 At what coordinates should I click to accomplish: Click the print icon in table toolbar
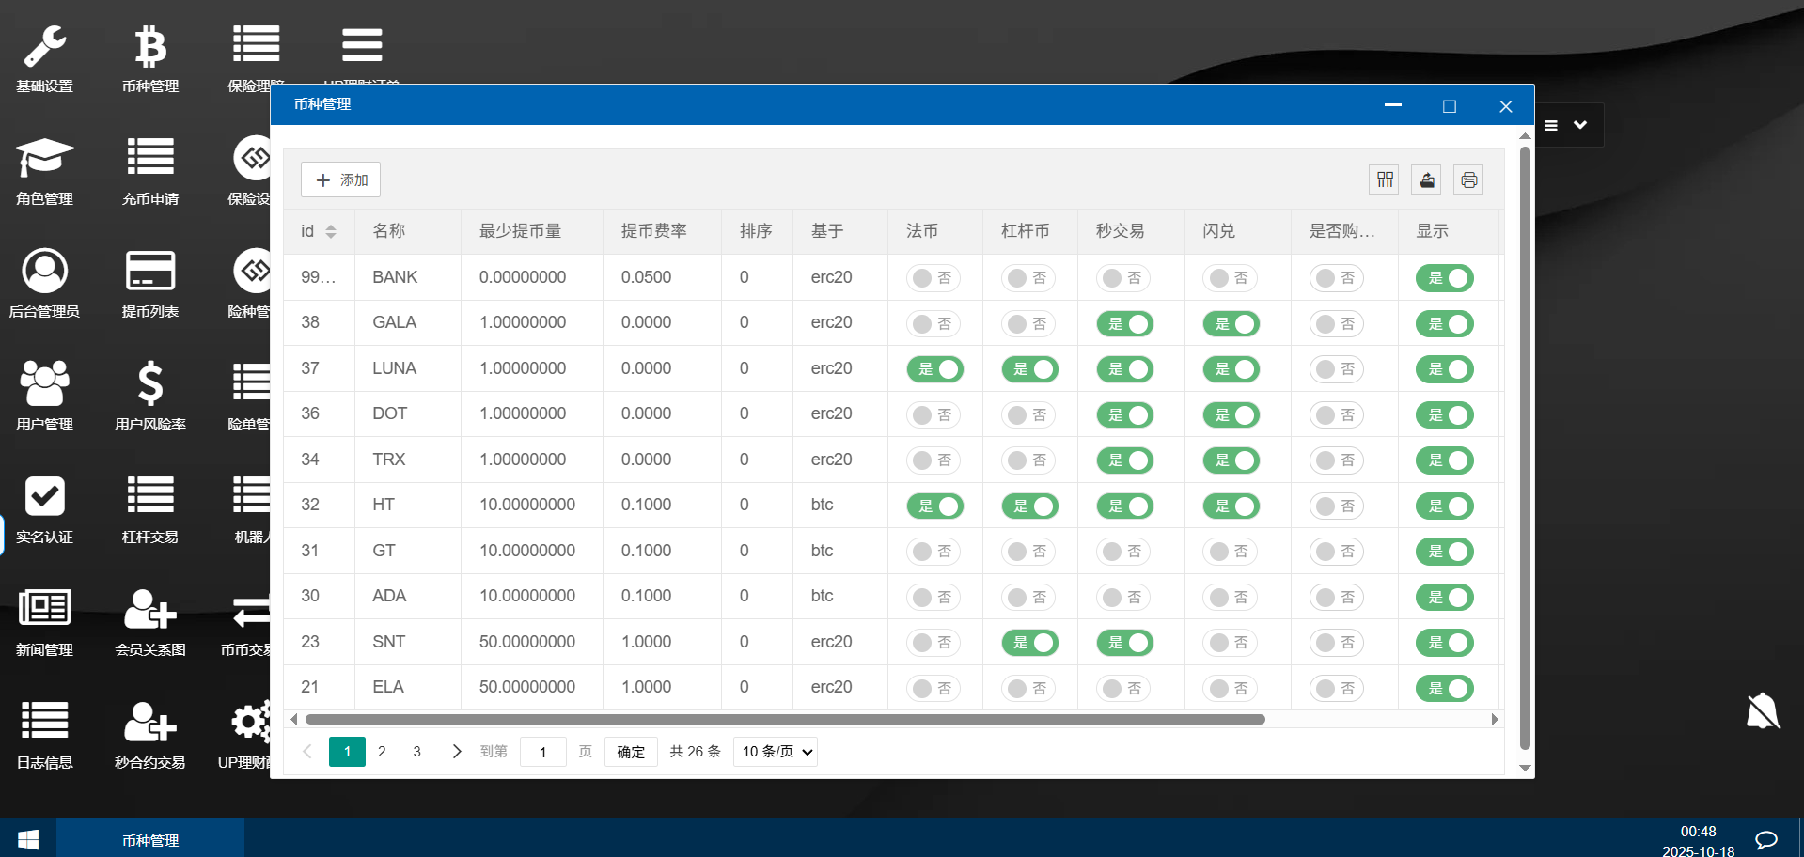[1468, 179]
